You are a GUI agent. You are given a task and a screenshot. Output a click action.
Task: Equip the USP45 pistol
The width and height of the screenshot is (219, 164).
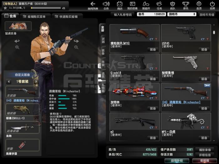(x=204, y=49)
